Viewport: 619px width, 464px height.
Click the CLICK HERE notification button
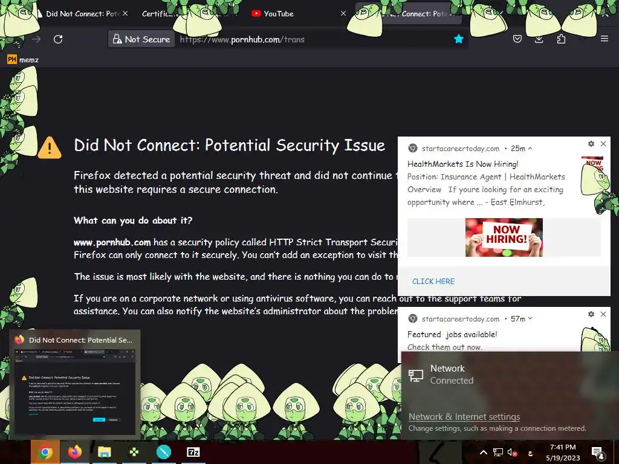[433, 282]
